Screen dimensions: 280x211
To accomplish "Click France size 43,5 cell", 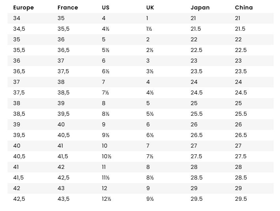I will coord(63,199).
